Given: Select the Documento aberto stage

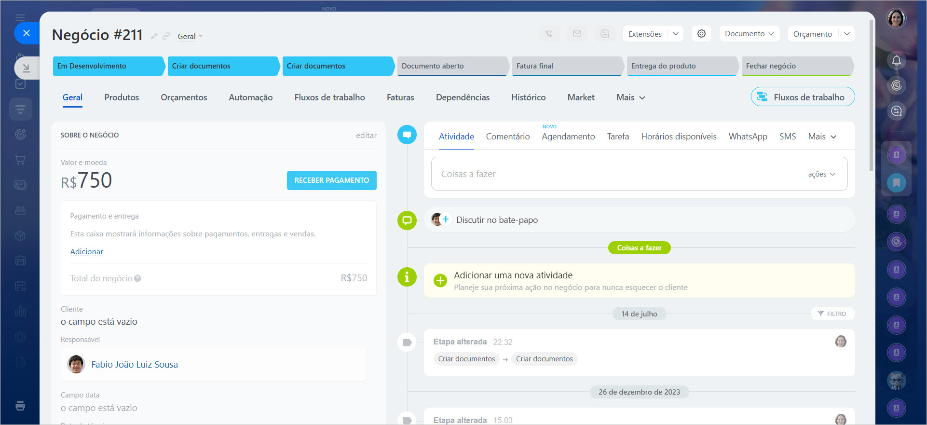Looking at the screenshot, I should (x=453, y=66).
